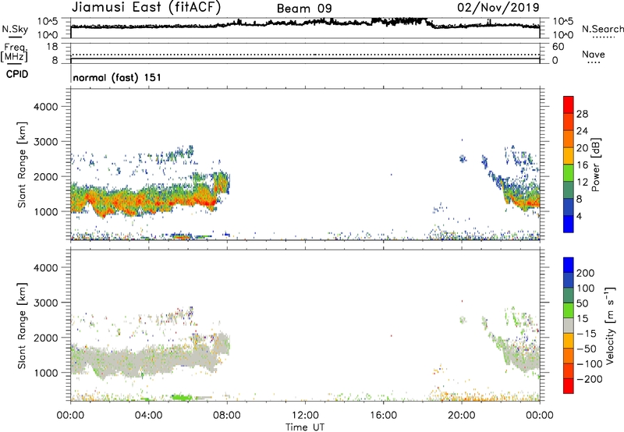Screen dimensions: 624x432
Task: Click the '-200' label on Velocity colorbar
Action: [x=589, y=379]
